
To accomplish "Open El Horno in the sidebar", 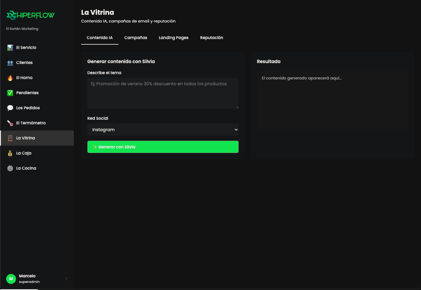I will [x=37, y=78].
